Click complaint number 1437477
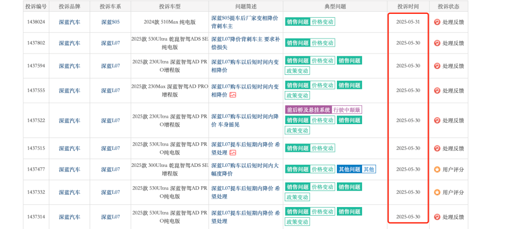Screen dimensions: 515x229 click(36, 170)
